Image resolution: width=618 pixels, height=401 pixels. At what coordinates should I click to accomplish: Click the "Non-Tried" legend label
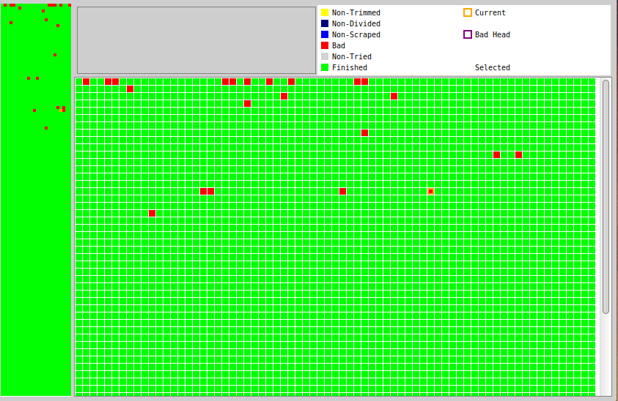(352, 56)
